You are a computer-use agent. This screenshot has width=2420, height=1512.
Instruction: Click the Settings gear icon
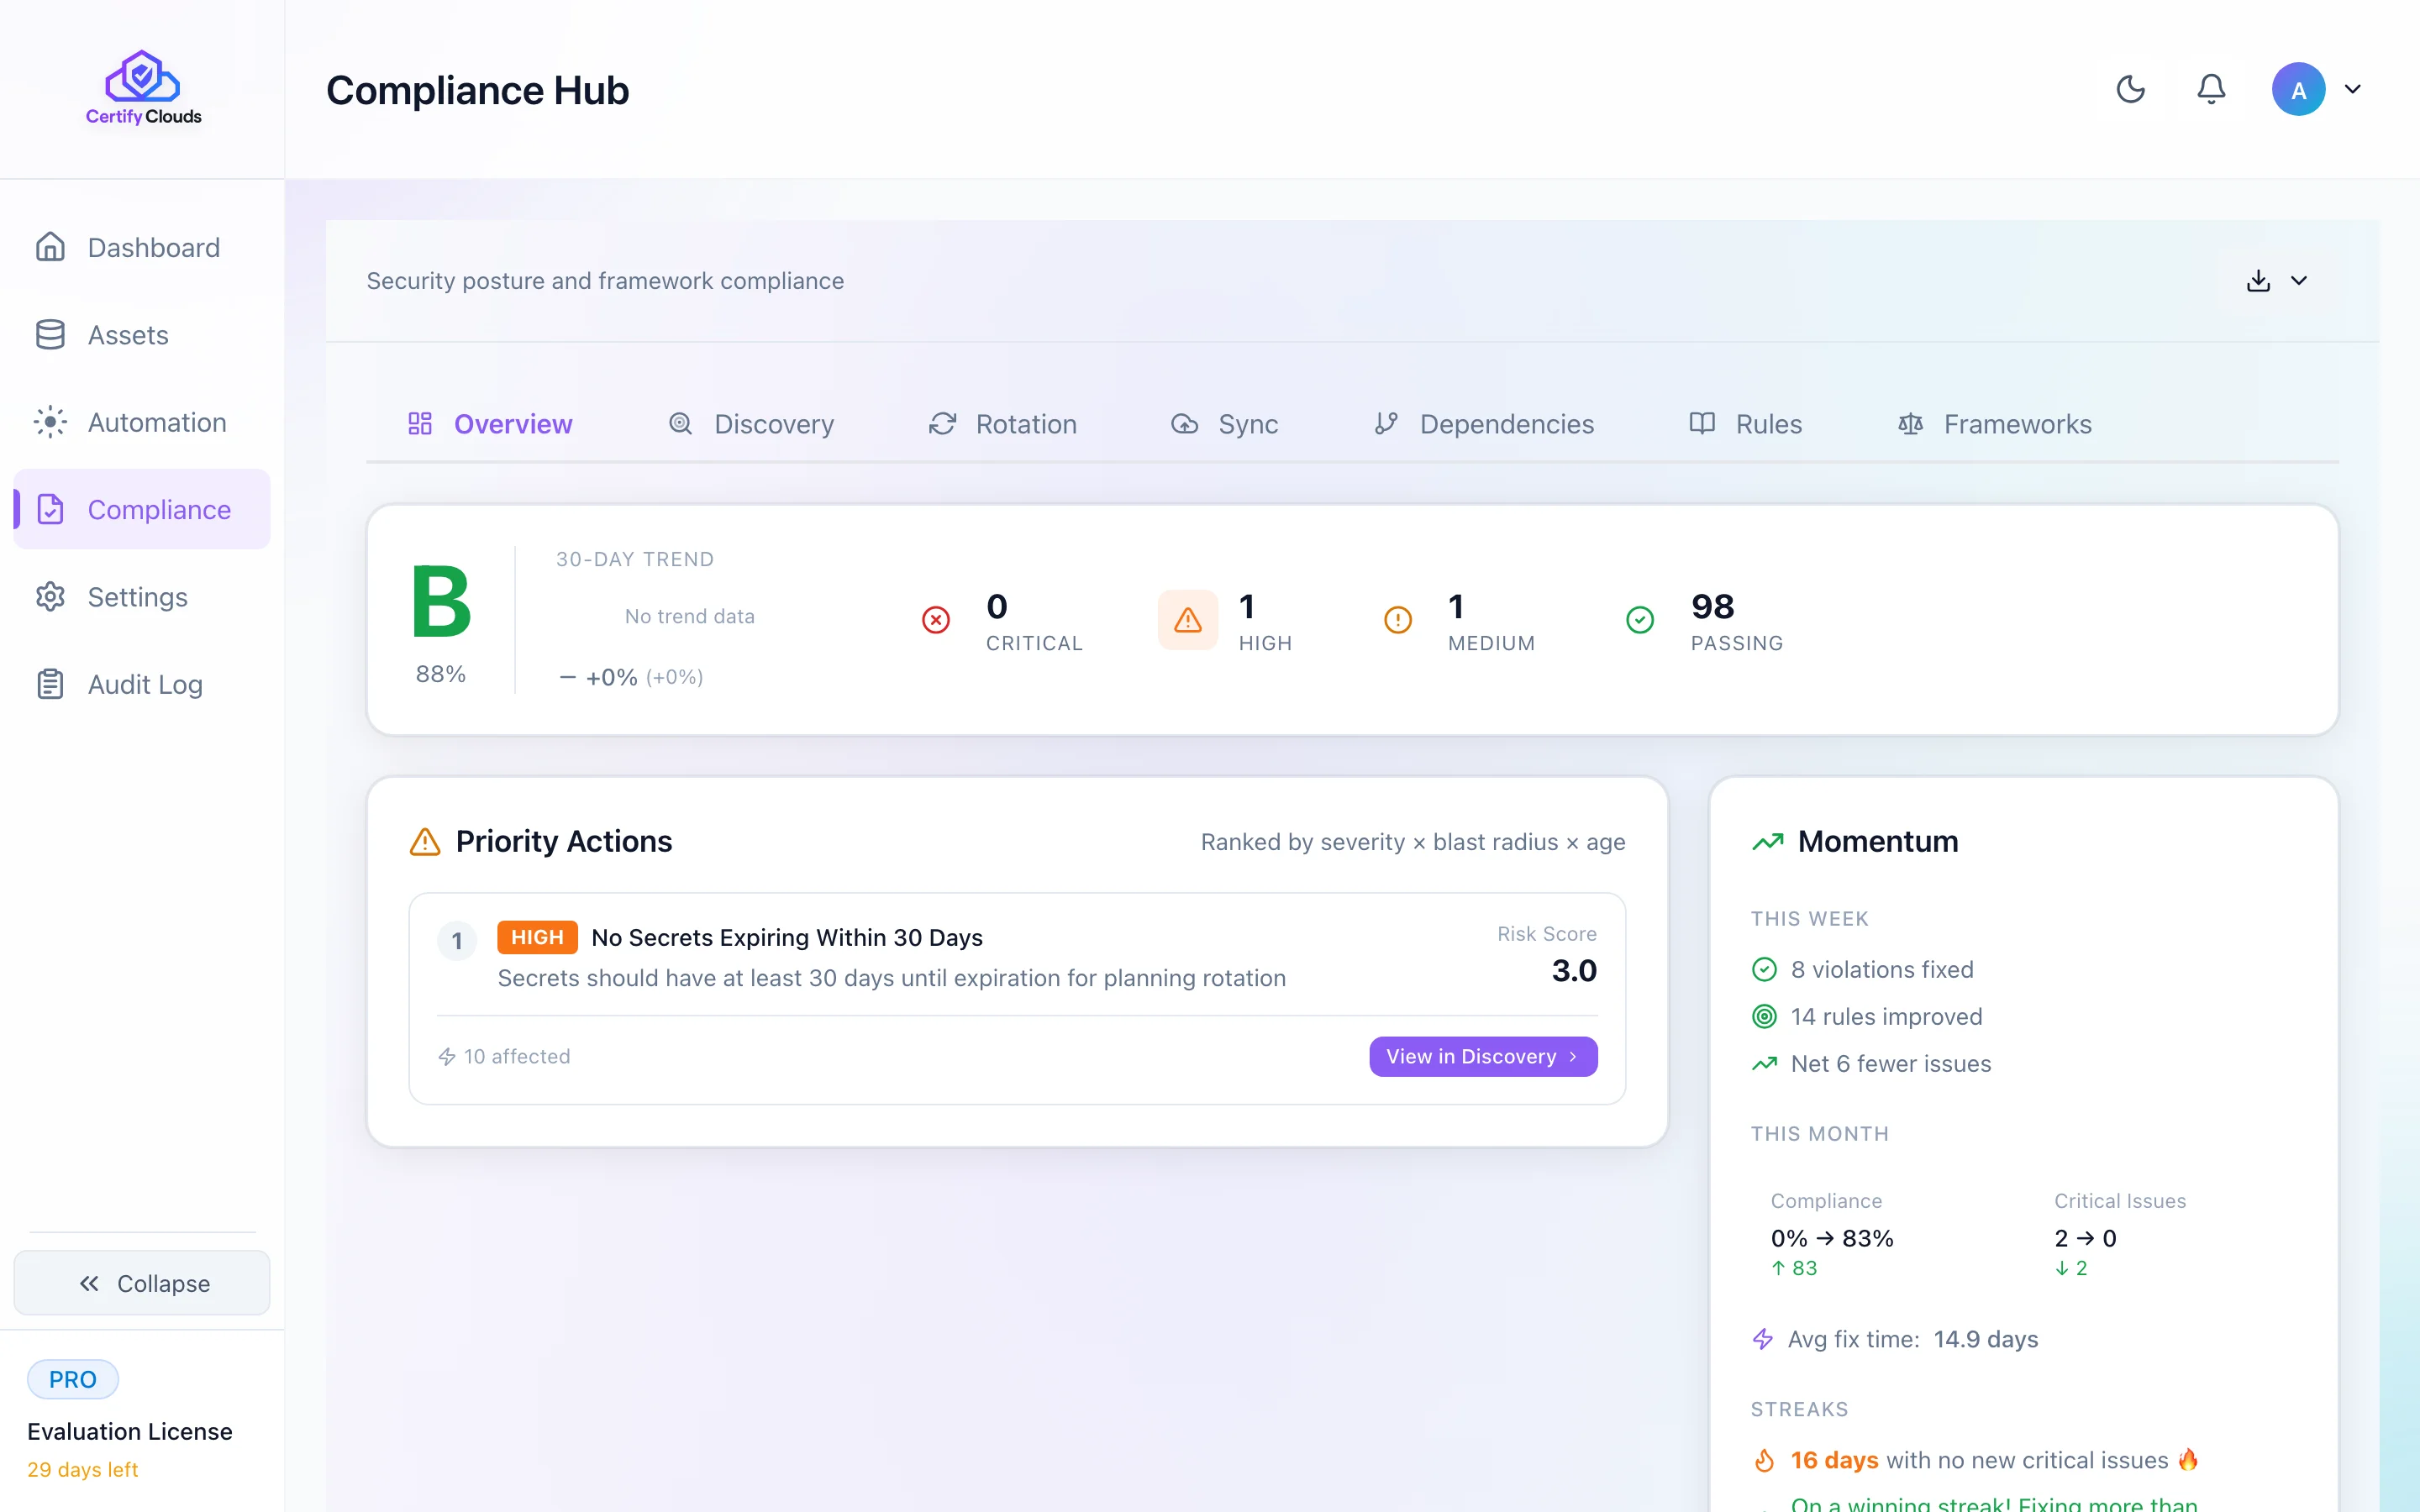[51, 597]
